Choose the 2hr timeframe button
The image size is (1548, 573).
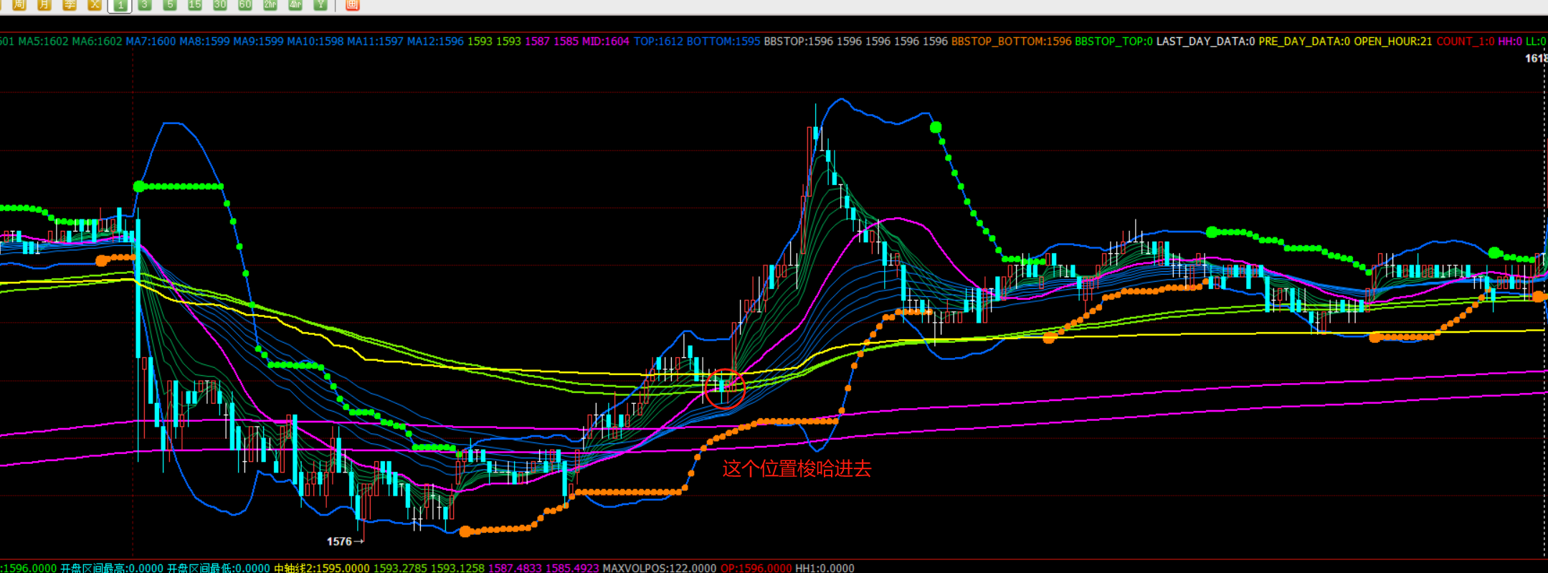(x=270, y=4)
